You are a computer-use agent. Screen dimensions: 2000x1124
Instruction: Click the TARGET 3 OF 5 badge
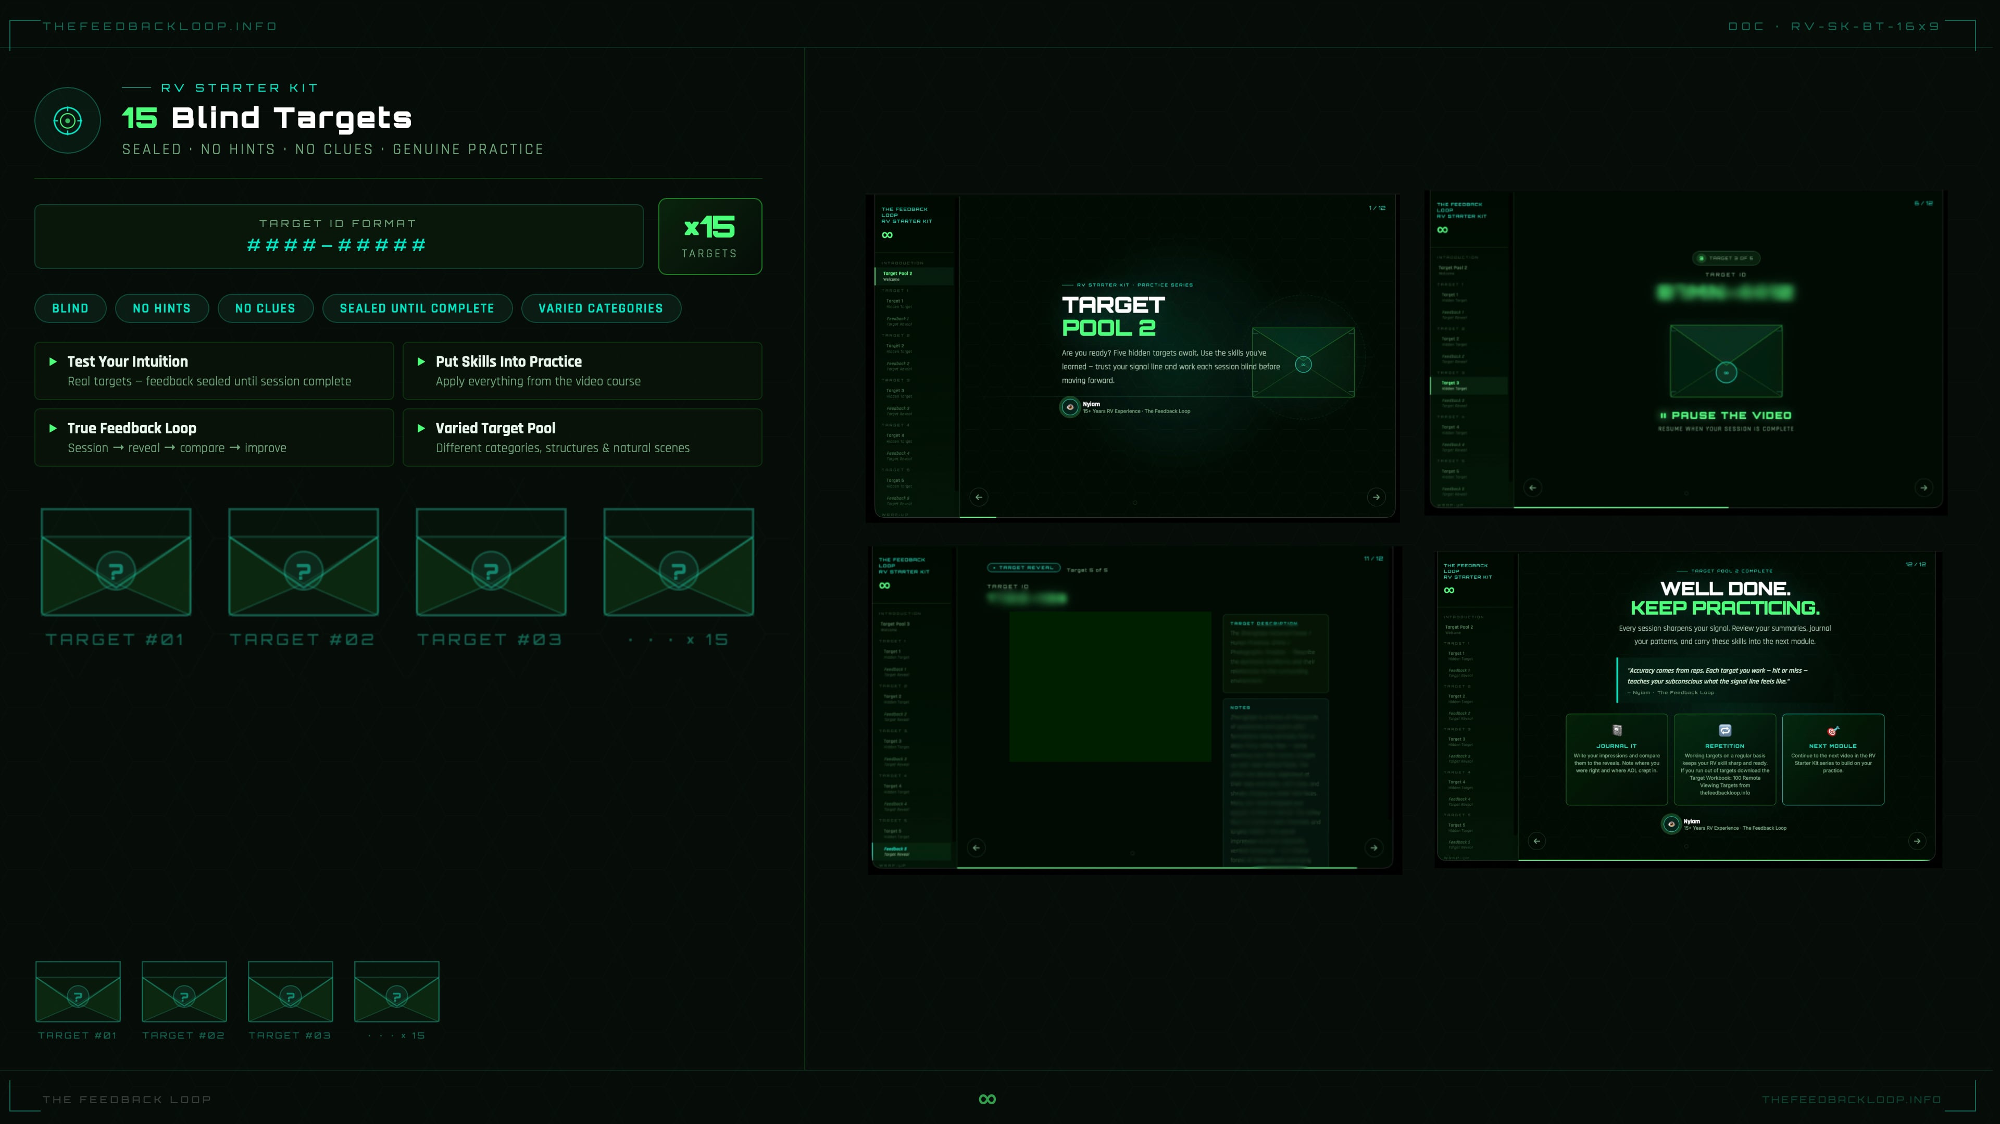click(x=1726, y=258)
